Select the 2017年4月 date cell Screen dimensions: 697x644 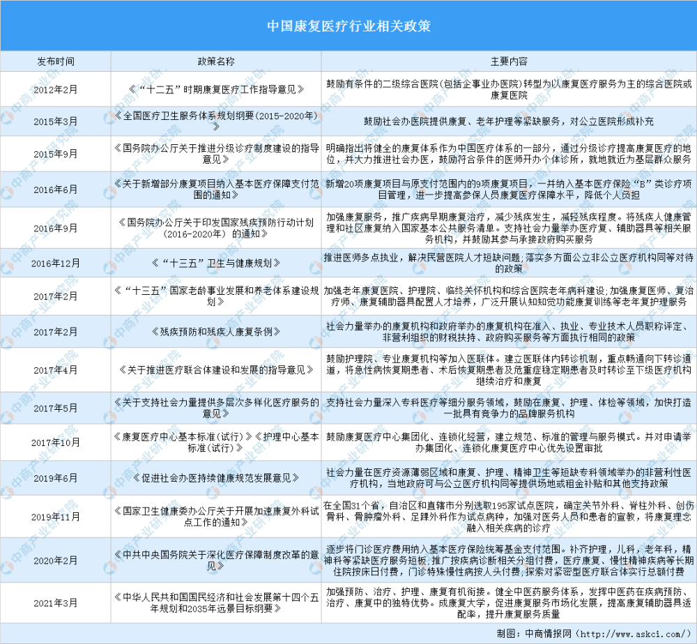point(56,371)
